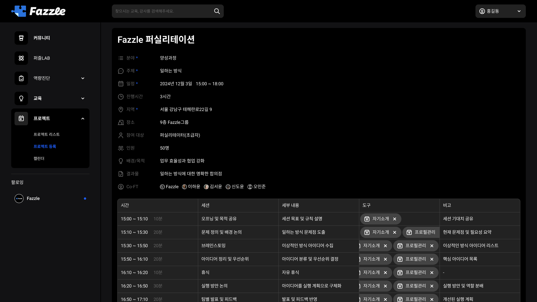Select 프로젝트 등록 link
The image size is (537, 302).
(x=45, y=147)
